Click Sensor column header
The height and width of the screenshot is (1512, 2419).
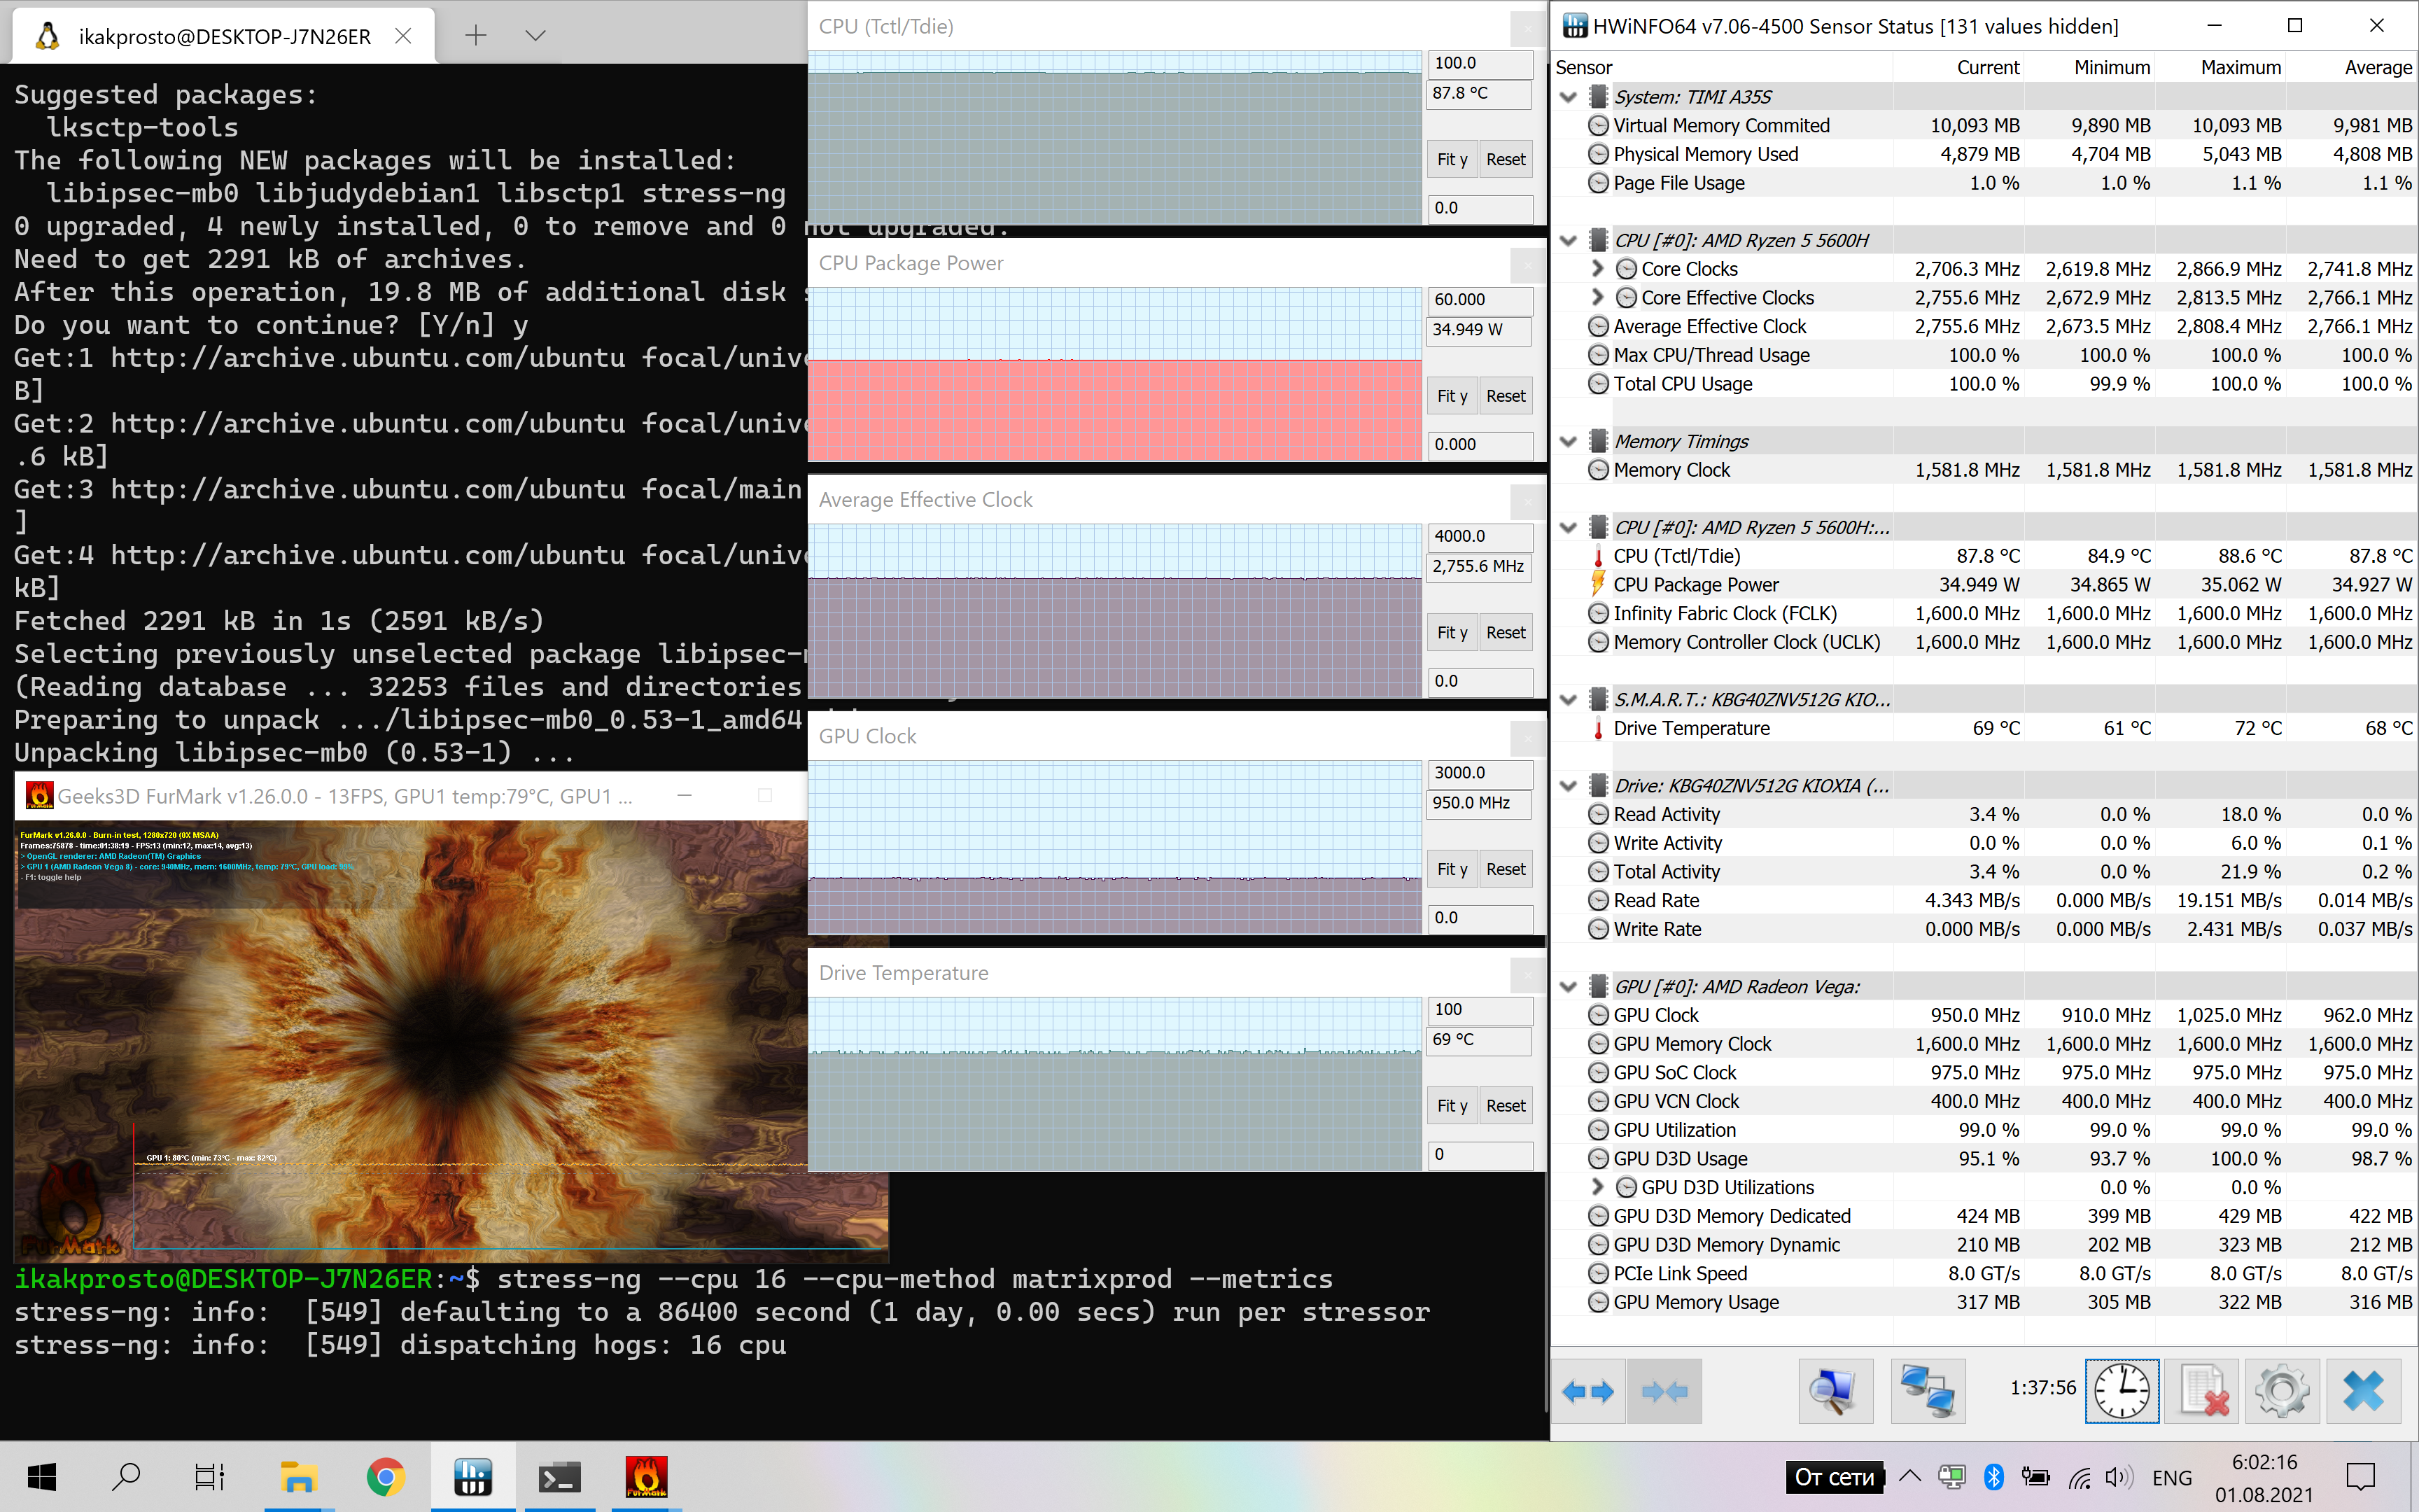coord(1721,67)
